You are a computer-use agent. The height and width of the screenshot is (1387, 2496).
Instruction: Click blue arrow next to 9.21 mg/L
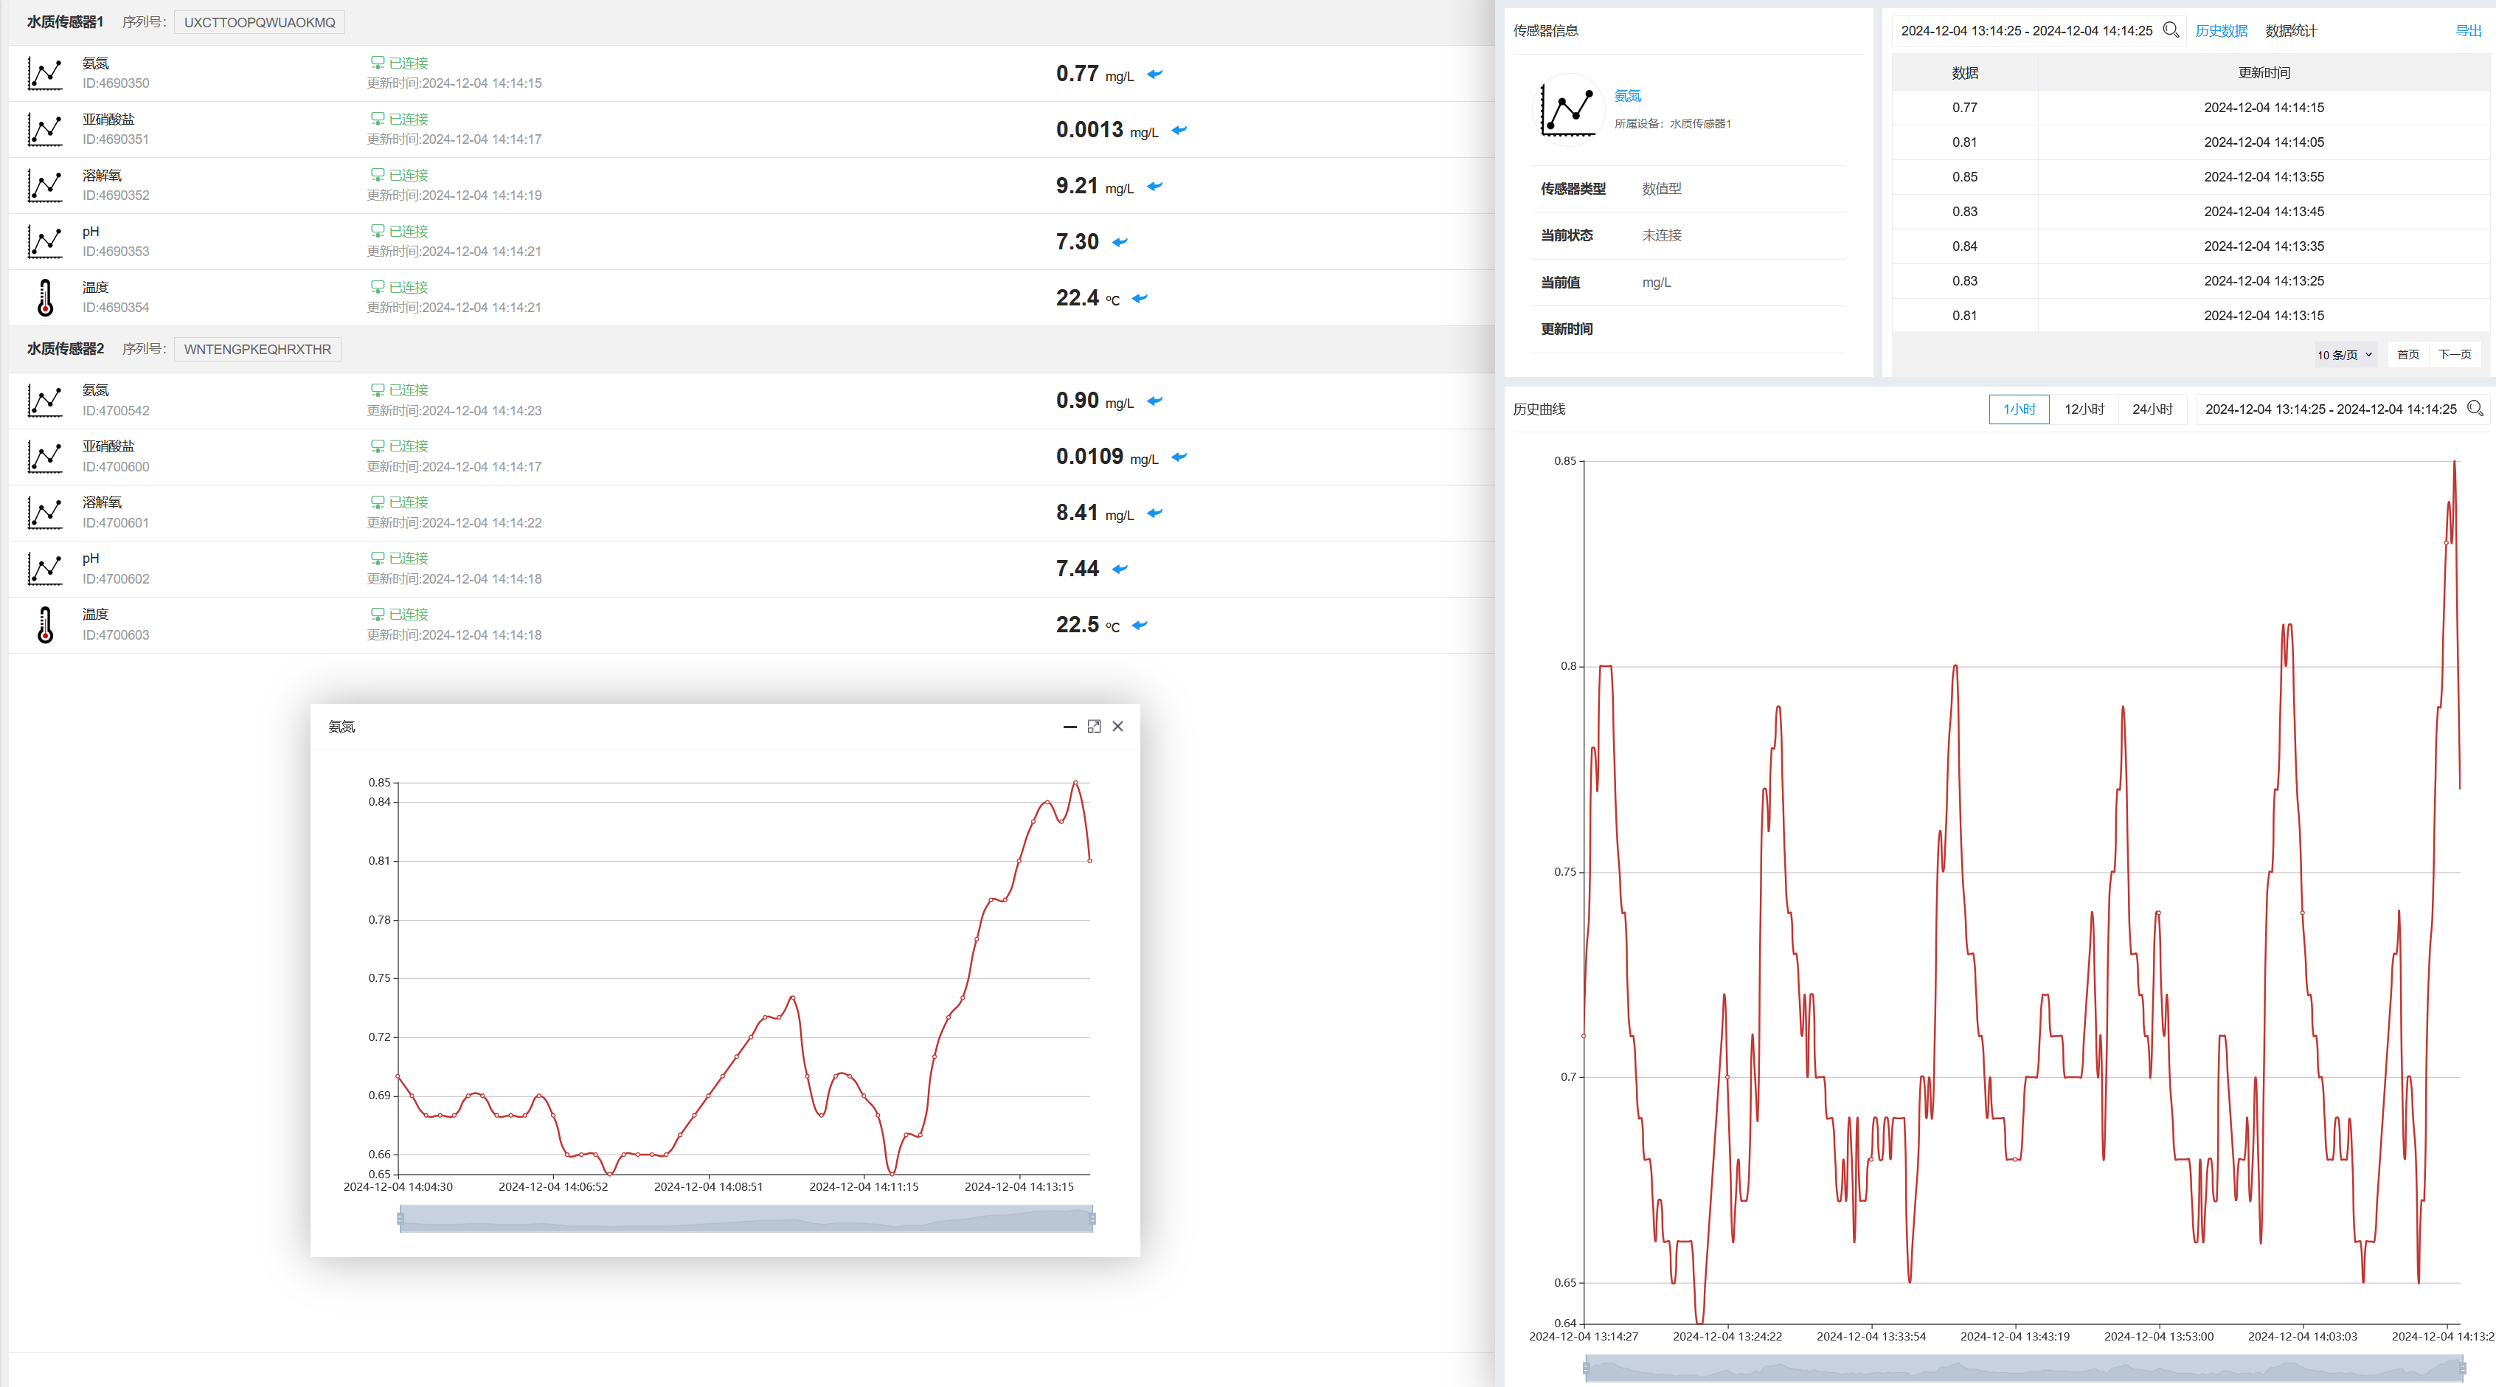[x=1154, y=186]
